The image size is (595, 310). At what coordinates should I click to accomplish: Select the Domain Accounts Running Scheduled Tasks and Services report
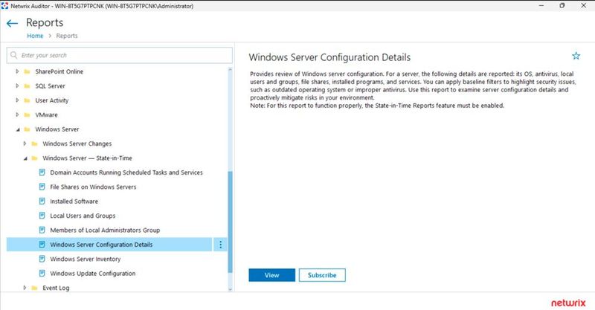coord(126,172)
